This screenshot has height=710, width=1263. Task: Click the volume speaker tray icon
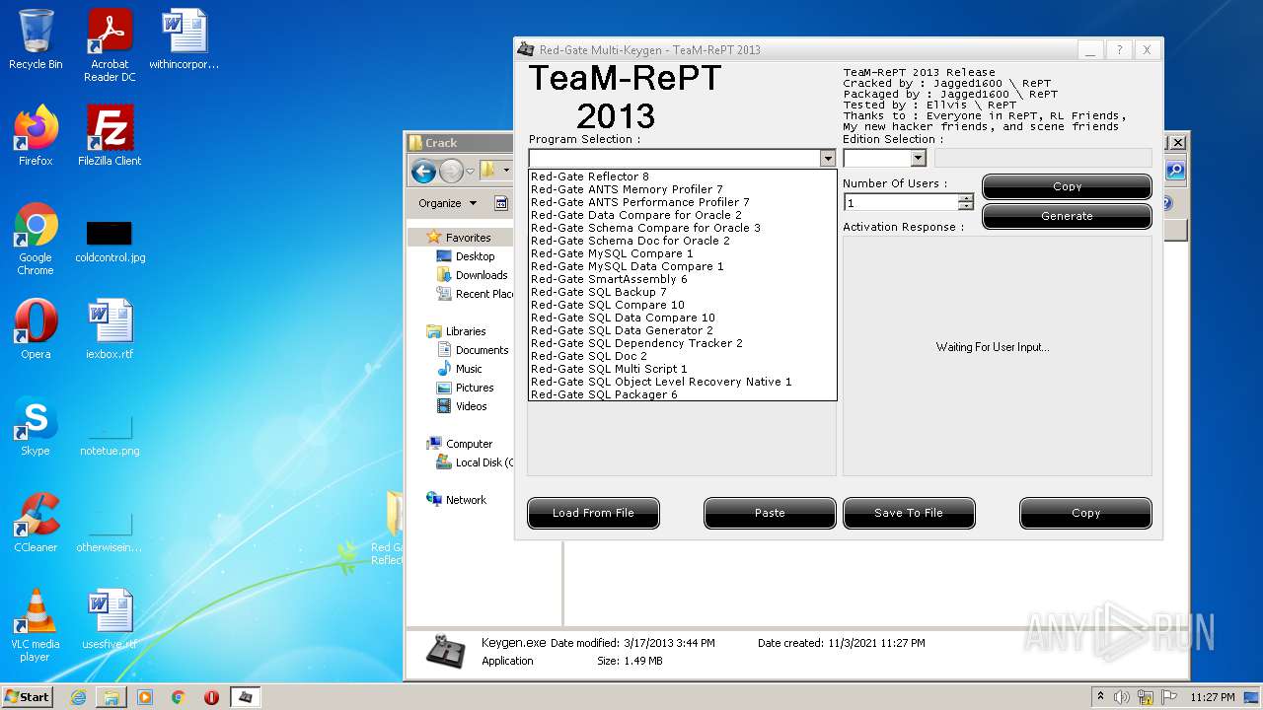(1122, 697)
